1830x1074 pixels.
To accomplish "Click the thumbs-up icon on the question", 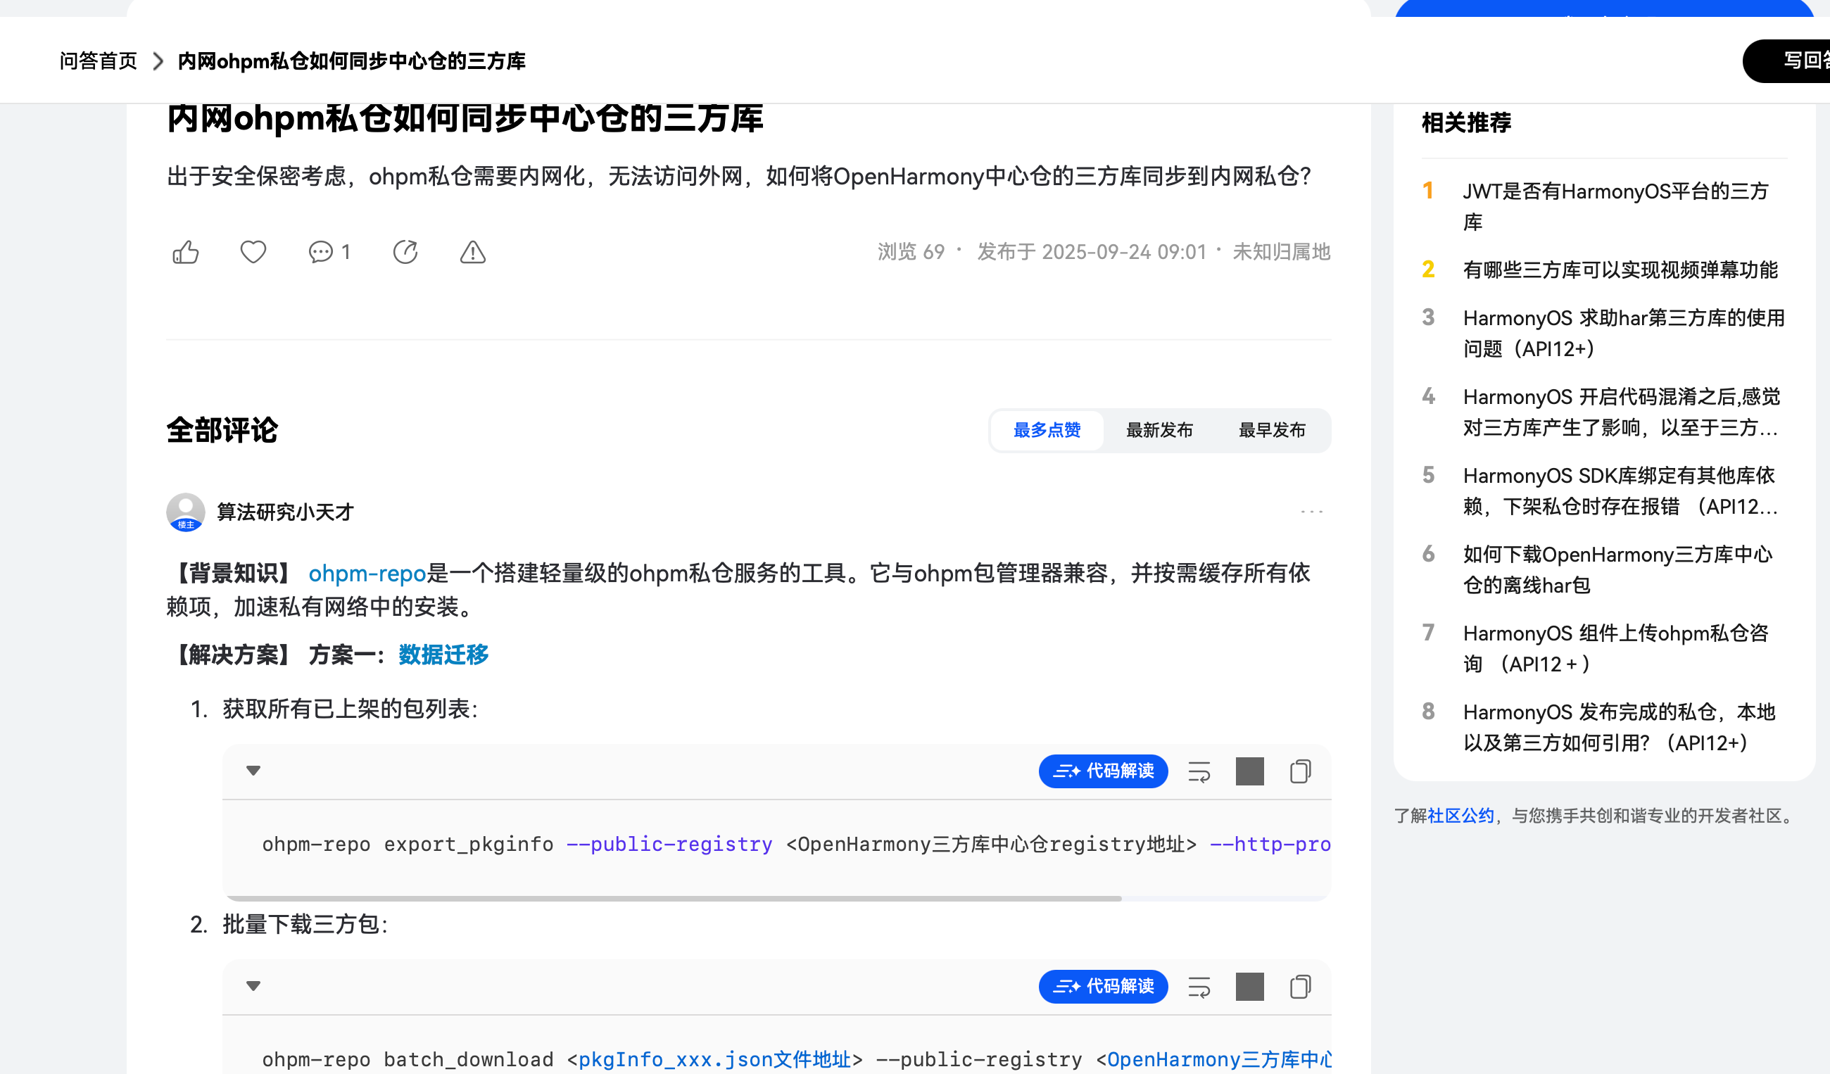I will tap(185, 252).
